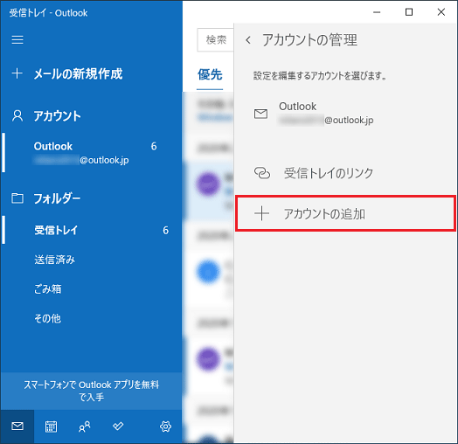Click plus icon beside アカウントの追加
Screen dimensions: 458x444
pos(261,213)
